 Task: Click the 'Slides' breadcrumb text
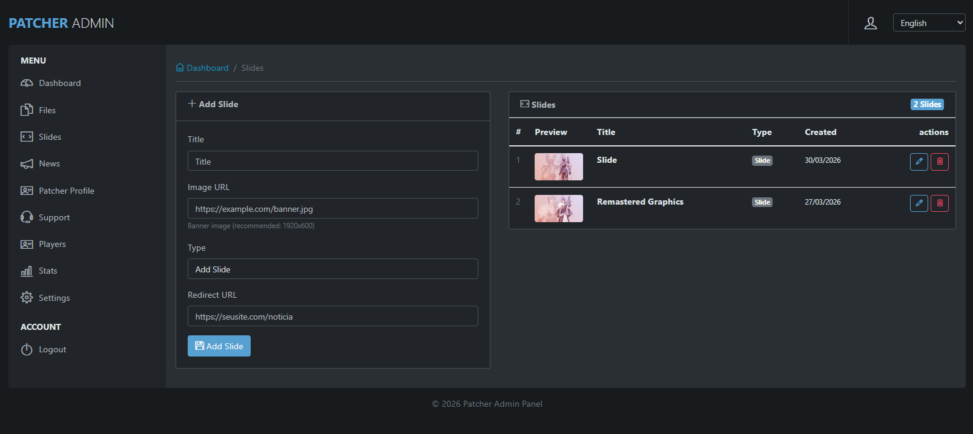coord(252,68)
